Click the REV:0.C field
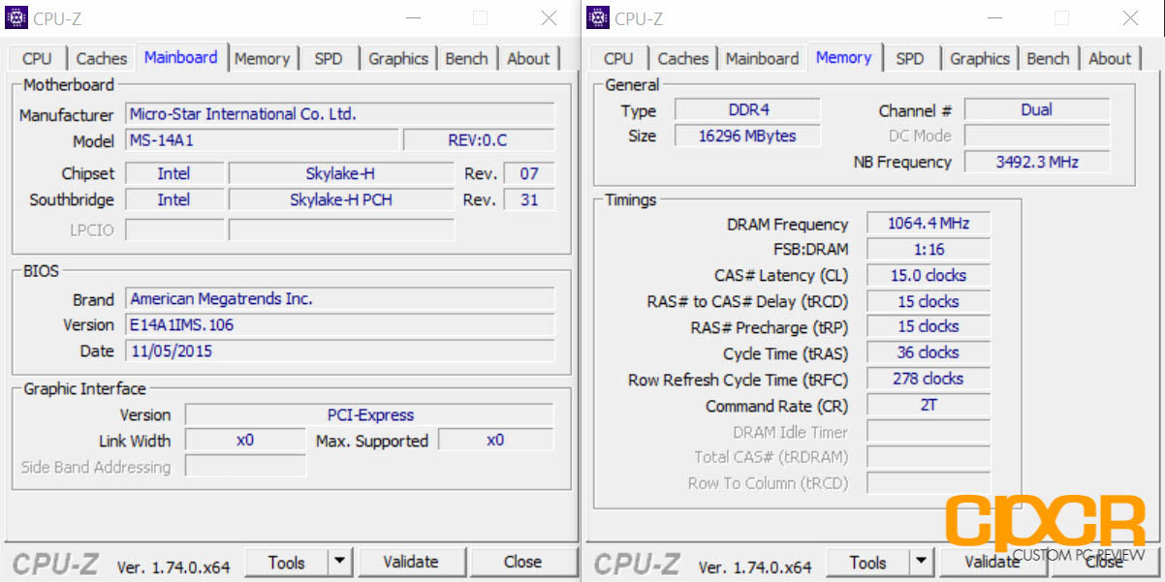 (478, 140)
